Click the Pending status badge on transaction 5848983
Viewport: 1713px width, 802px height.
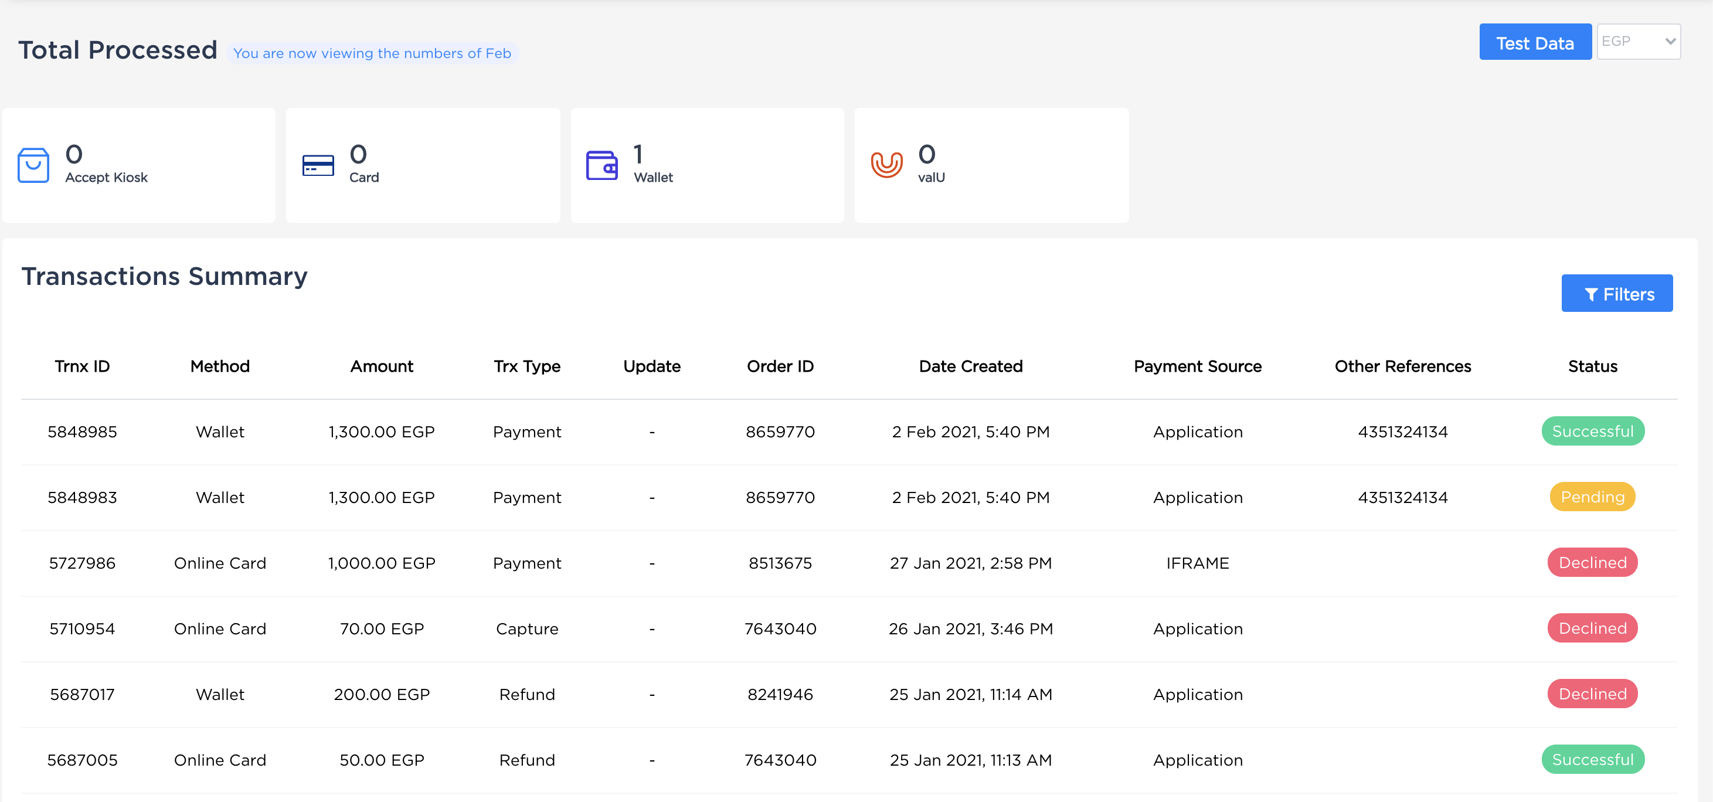coord(1591,497)
